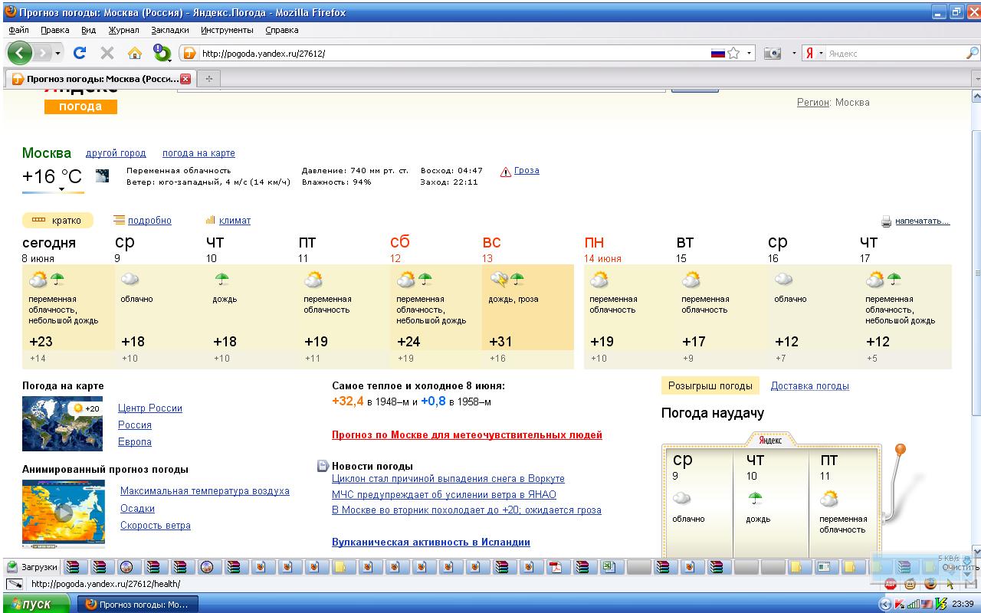Open Прогноз по Москве для метеочувствительных людей
The height and width of the screenshot is (613, 981).
coord(467,435)
